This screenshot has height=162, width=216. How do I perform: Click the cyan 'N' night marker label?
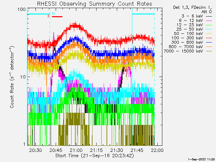(53, 13)
